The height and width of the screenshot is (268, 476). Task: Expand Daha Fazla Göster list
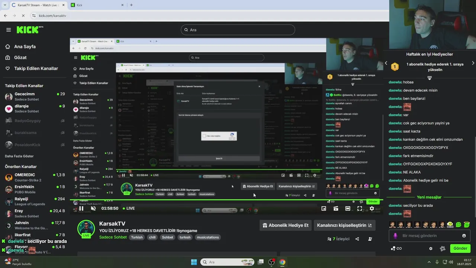click(19, 156)
